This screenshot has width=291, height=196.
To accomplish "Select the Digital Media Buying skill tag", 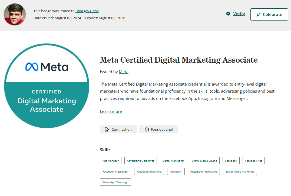I will click(x=204, y=160).
